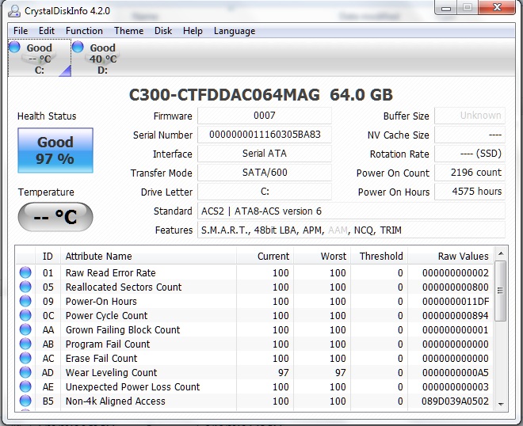The image size is (523, 426).
Task: Click status orb of Erase Fail Count
Action: pyautogui.click(x=25, y=358)
